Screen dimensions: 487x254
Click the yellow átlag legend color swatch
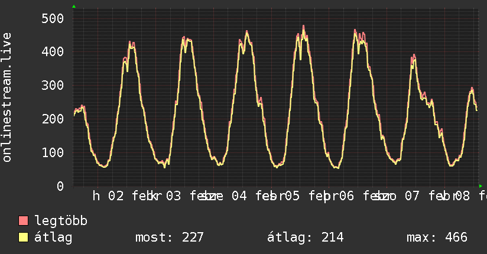pos(24,237)
